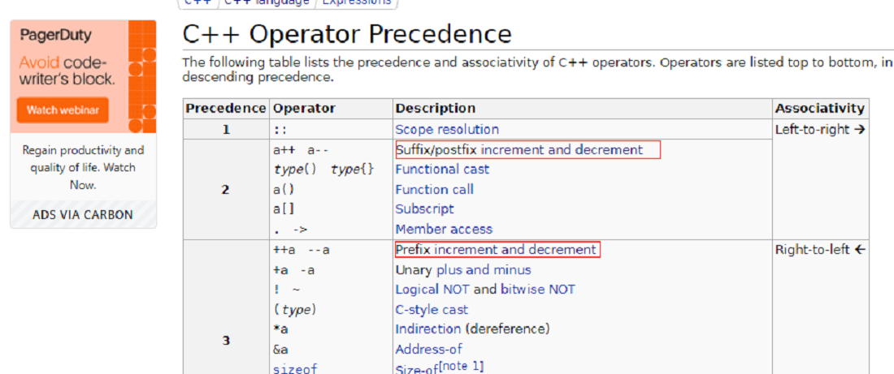The height and width of the screenshot is (374, 894).
Task: Open the Logical NOT link
Action: coord(432,289)
